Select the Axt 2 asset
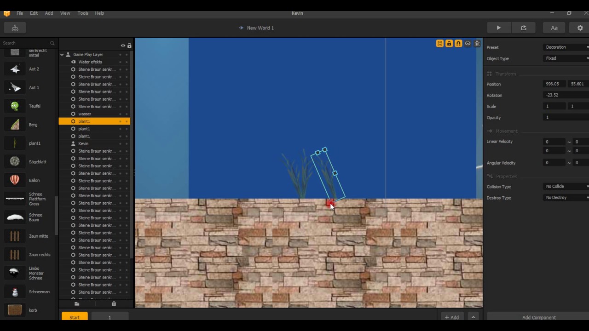589x331 pixels. coord(28,69)
